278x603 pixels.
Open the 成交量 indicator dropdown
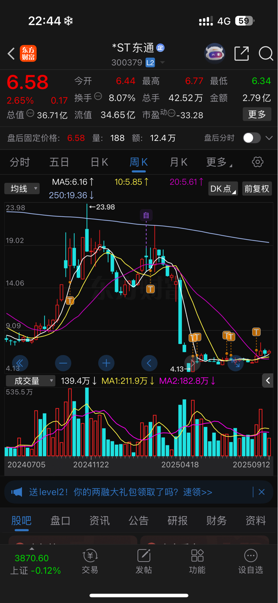pyautogui.click(x=31, y=381)
